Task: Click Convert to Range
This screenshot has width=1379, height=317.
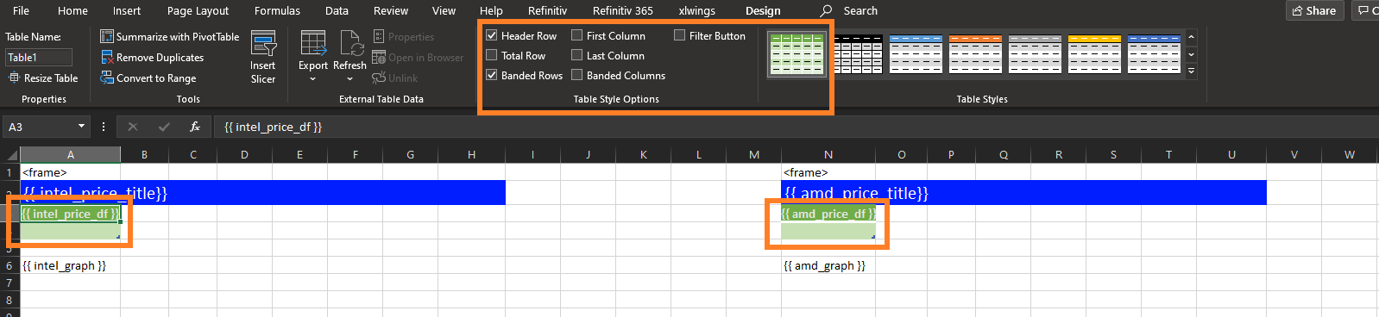Action: (148, 78)
